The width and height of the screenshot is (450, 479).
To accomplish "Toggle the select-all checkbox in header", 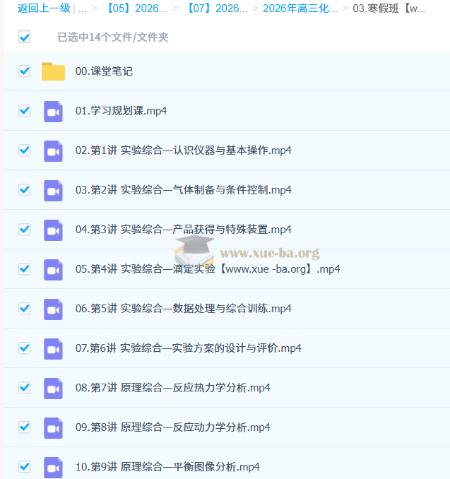I will [x=24, y=37].
